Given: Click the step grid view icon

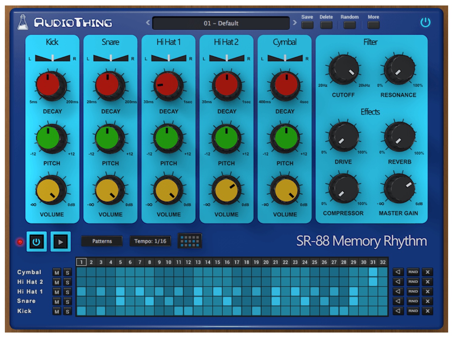Looking at the screenshot, I should (190, 241).
